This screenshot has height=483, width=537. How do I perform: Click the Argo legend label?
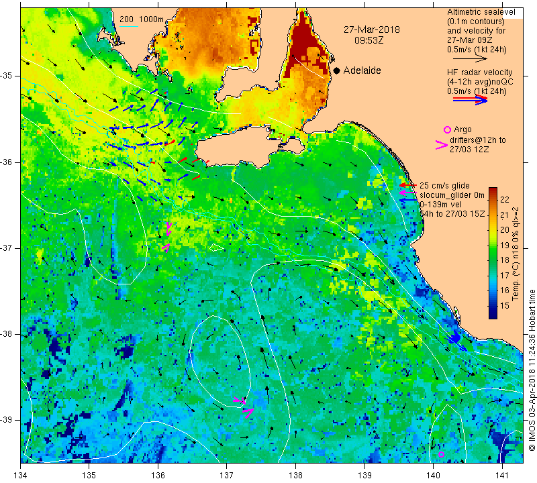tap(462, 129)
